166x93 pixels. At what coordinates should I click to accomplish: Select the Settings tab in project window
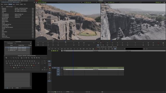[10, 4]
